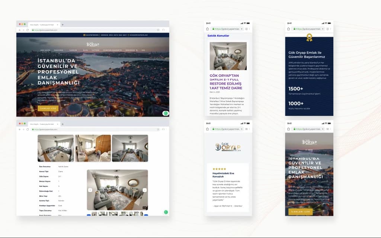Reload the page in the top browser window
381x238 pixels.
pos(28,30)
